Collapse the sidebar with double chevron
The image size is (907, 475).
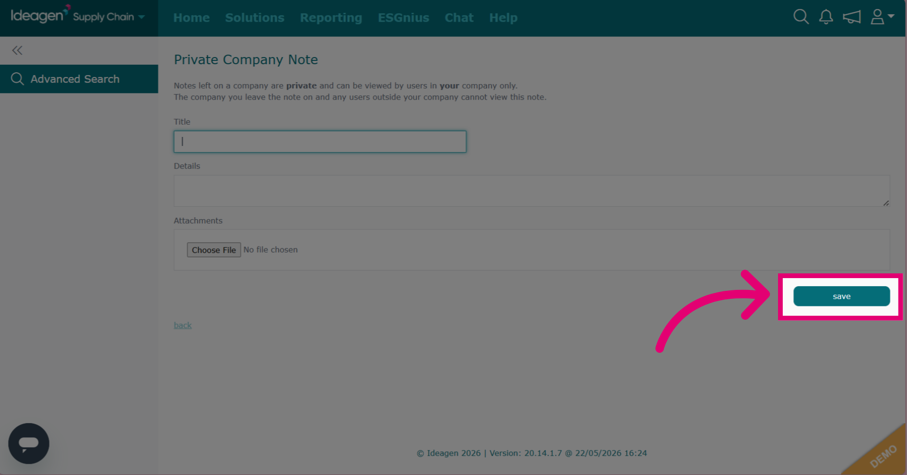click(17, 51)
